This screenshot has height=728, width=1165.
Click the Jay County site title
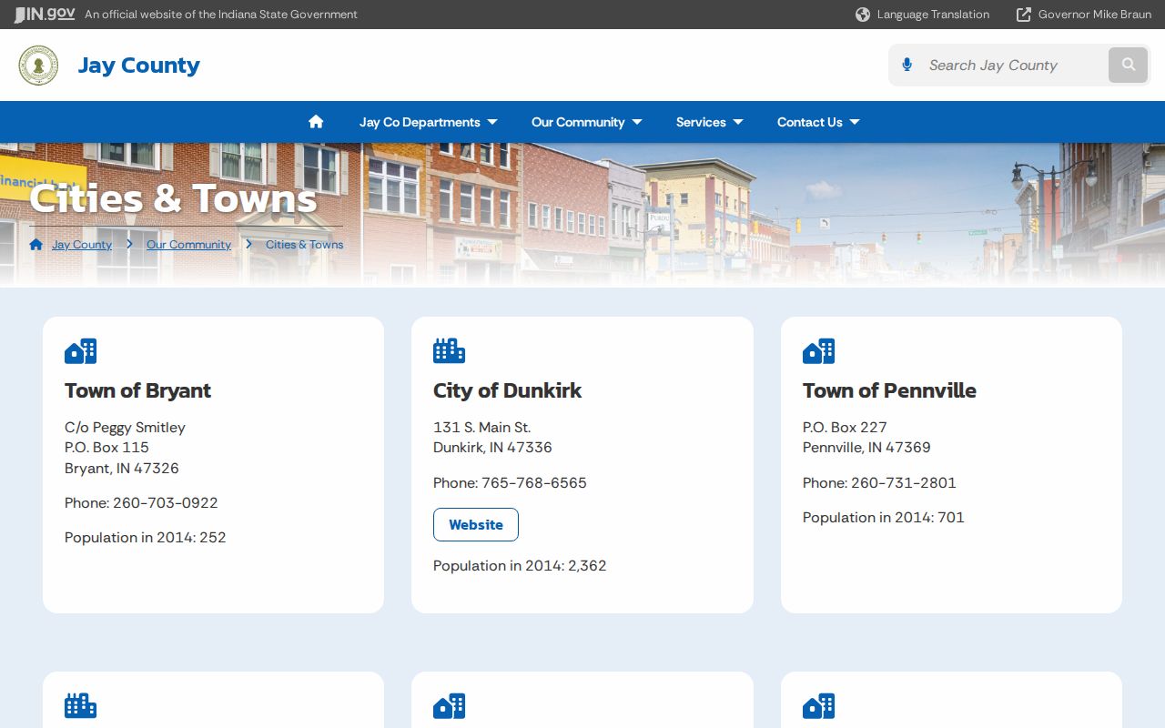pos(138,66)
